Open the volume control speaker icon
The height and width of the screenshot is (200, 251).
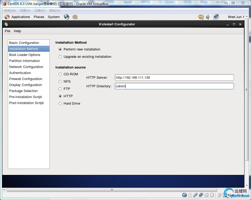tap(208, 17)
